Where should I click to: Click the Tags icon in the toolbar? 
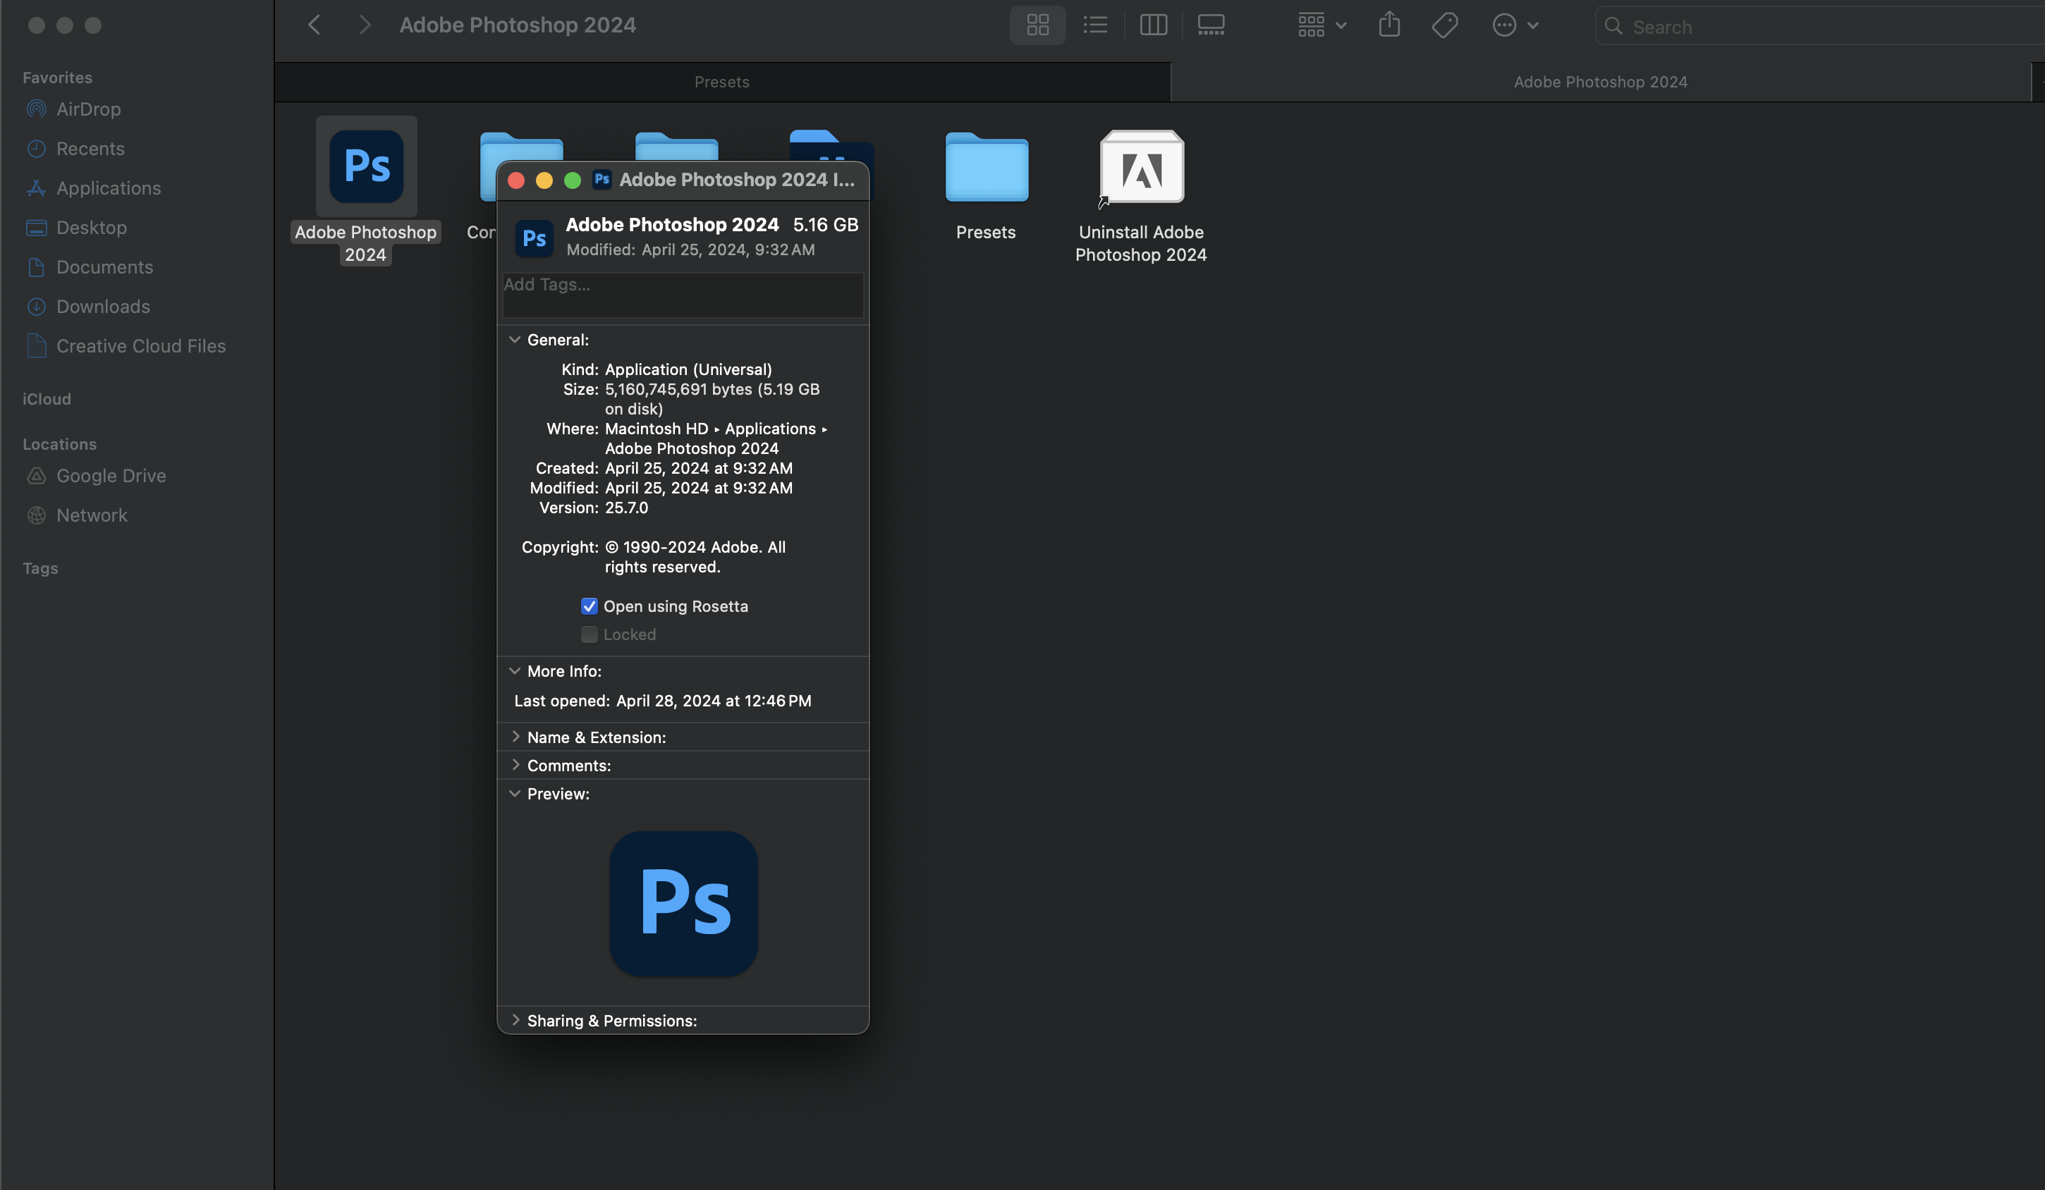point(1444,25)
